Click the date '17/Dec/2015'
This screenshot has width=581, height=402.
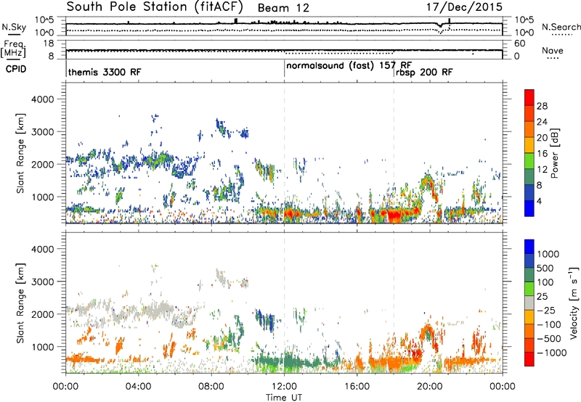tap(464, 7)
